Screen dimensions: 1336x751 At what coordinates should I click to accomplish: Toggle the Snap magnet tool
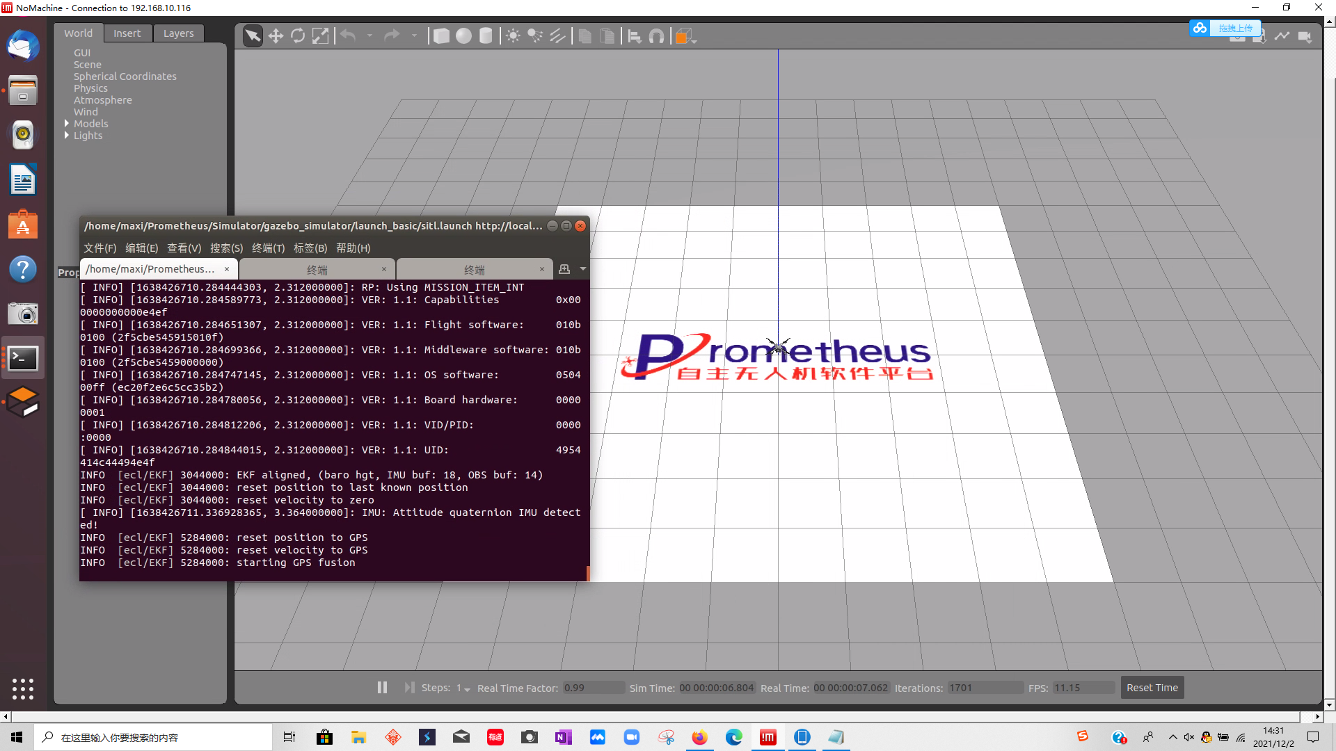(657, 36)
